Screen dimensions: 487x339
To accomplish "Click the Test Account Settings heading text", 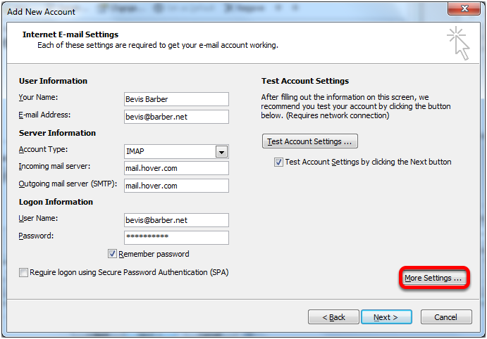I will 305,81.
